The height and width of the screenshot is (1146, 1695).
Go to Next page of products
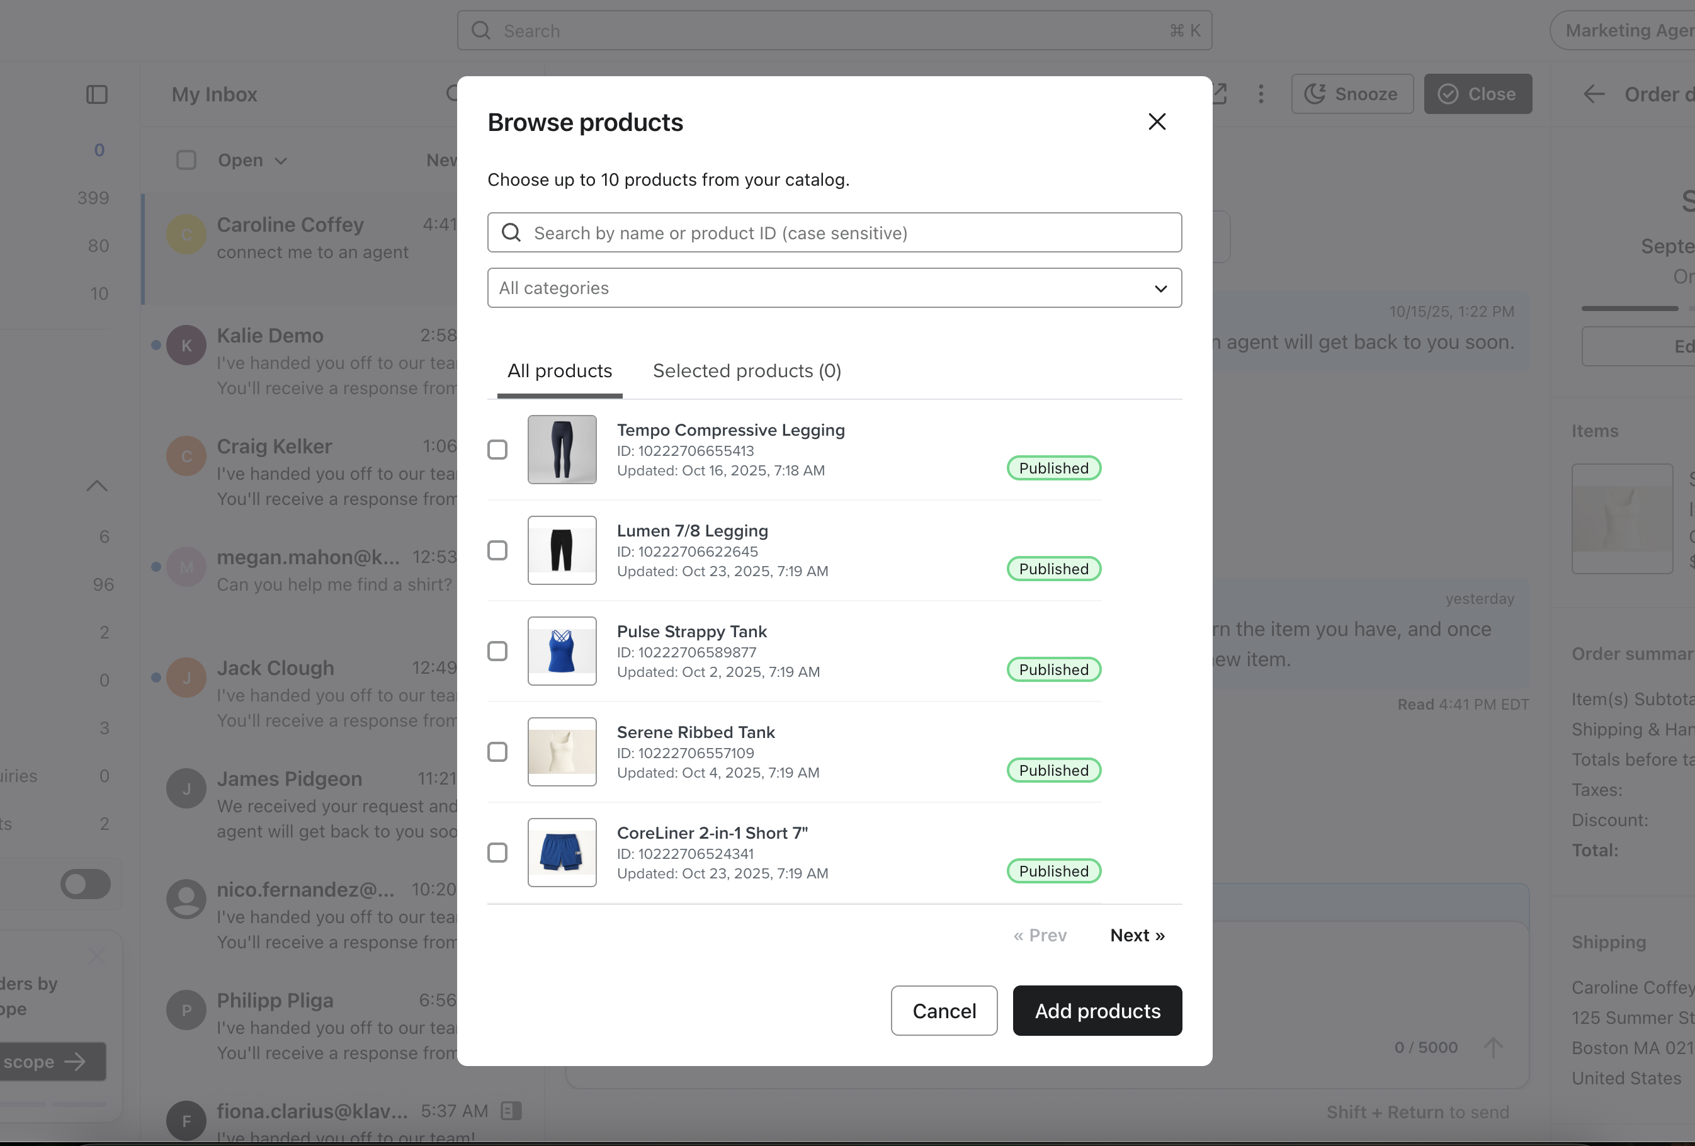tap(1137, 935)
